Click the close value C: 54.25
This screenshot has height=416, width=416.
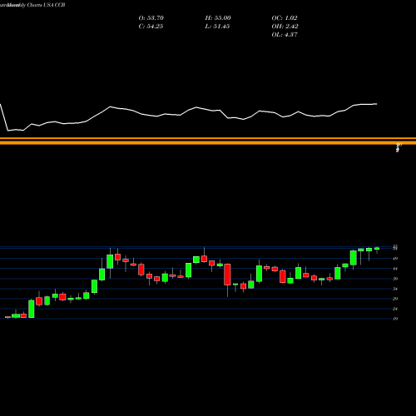151,27
